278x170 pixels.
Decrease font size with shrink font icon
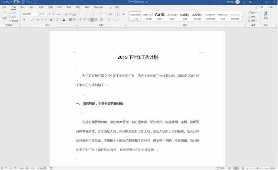pyautogui.click(x=53, y=14)
